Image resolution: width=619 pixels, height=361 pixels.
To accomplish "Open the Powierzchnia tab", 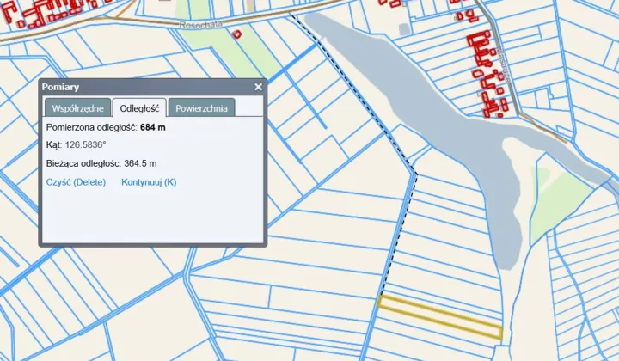I will [x=201, y=108].
